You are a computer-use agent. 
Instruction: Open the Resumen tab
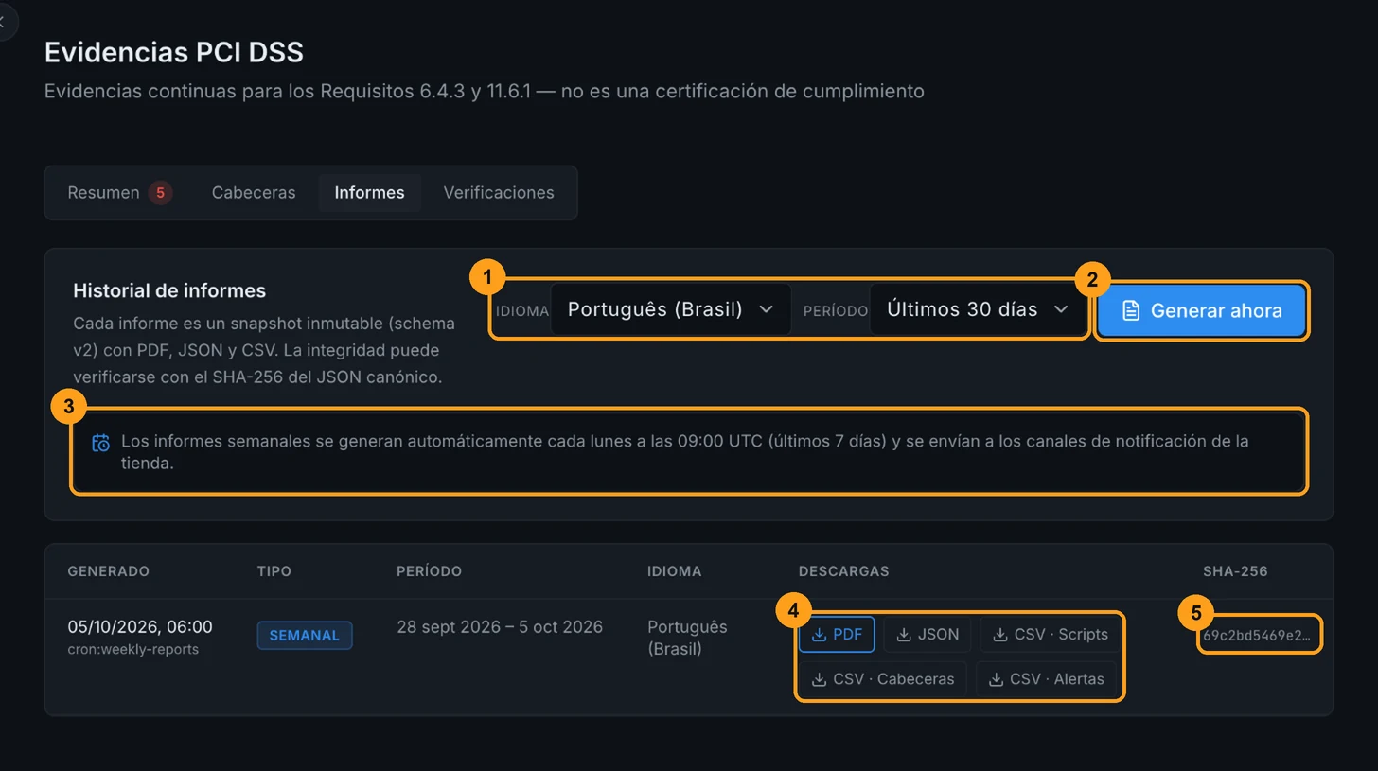click(119, 193)
